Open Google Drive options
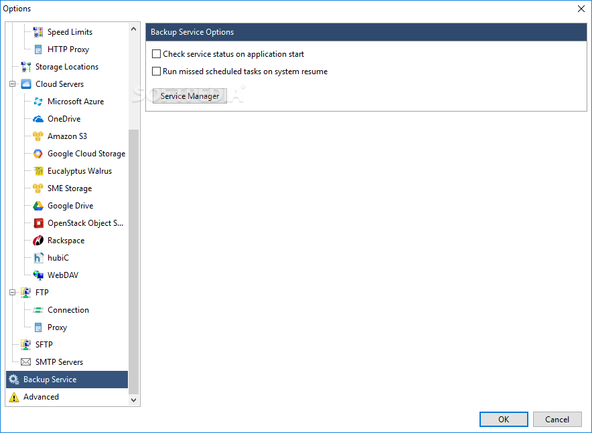The height and width of the screenshot is (433, 592). tap(70, 206)
